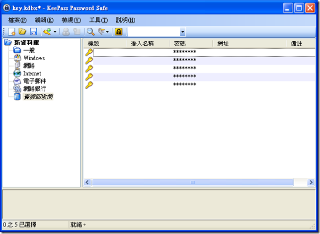Image resolution: width=320 pixels, height=234 pixels.
Task: Sort by the 備註 column header
Action: click(301, 43)
